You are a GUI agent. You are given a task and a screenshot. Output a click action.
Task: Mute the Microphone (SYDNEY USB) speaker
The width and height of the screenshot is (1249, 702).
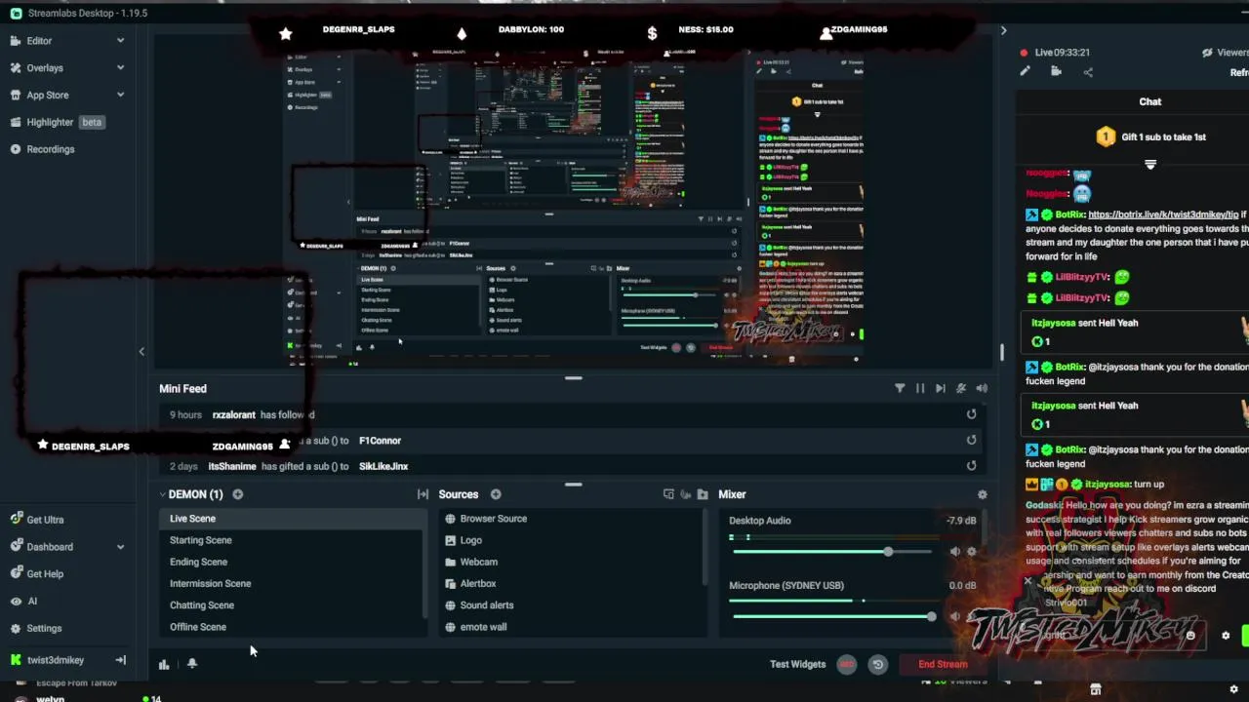coord(954,616)
